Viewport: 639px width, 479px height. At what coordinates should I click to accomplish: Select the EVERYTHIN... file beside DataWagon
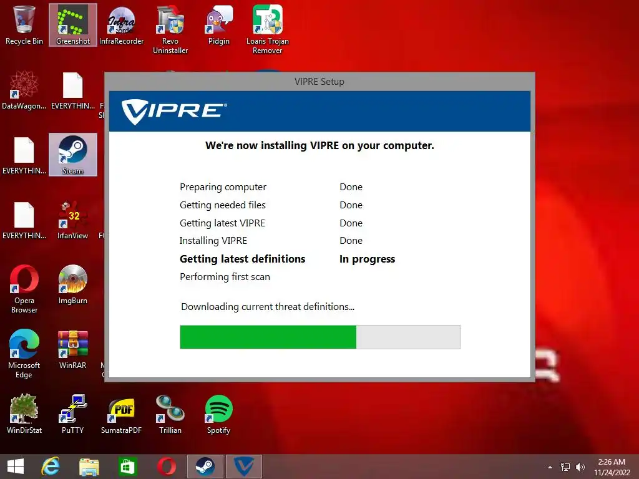click(x=73, y=90)
